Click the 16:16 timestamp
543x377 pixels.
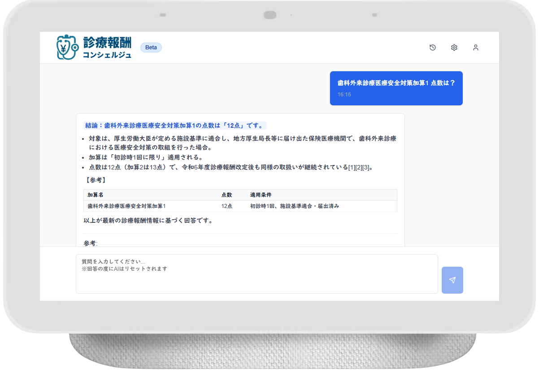[x=344, y=95]
